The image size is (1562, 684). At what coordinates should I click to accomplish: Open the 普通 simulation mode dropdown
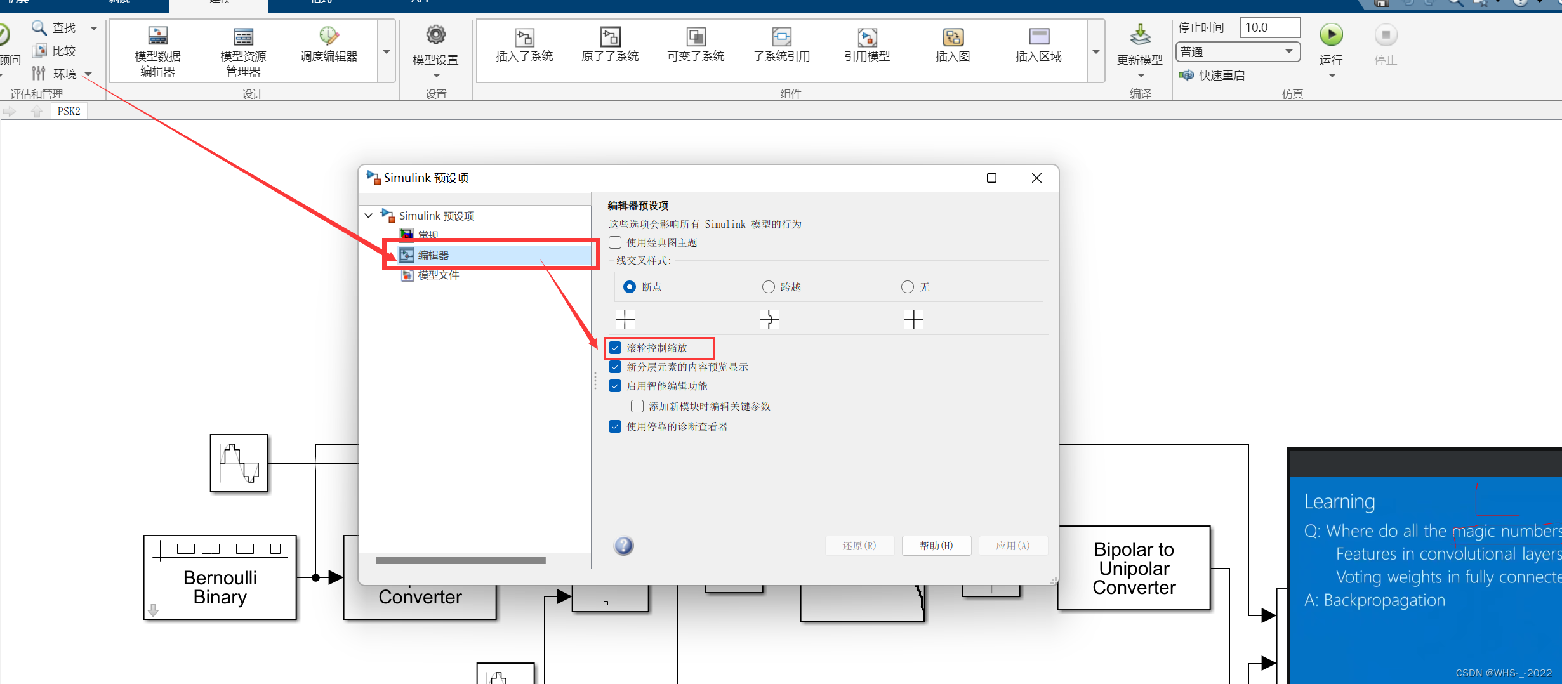tap(1238, 51)
